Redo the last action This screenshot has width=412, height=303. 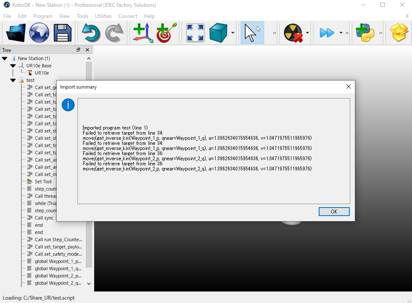(x=114, y=33)
